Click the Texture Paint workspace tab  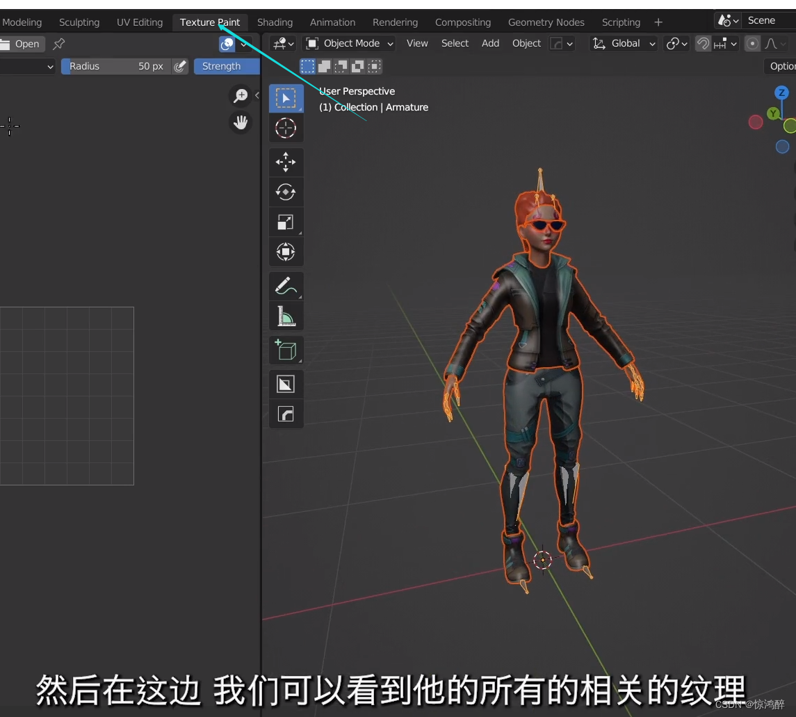[210, 22]
